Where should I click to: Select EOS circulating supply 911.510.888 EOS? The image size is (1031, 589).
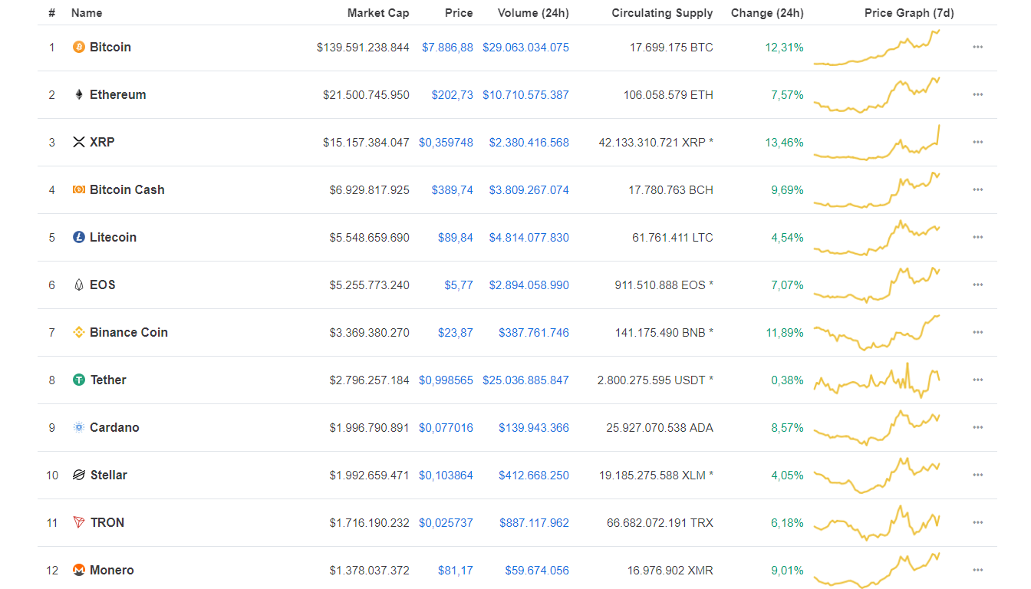tap(664, 285)
